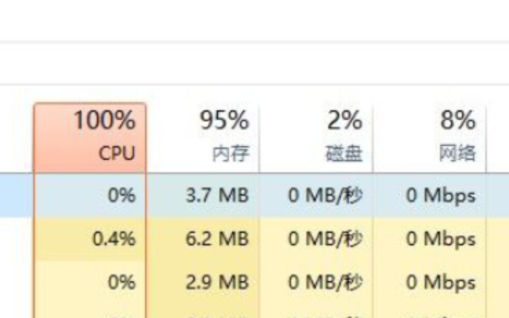Select the 3.7 MB memory cell
This screenshot has width=509, height=318.
[217, 195]
